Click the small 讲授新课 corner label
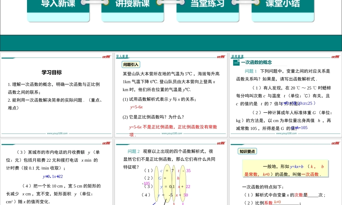This screenshot has width=342, height=205. [237, 56]
